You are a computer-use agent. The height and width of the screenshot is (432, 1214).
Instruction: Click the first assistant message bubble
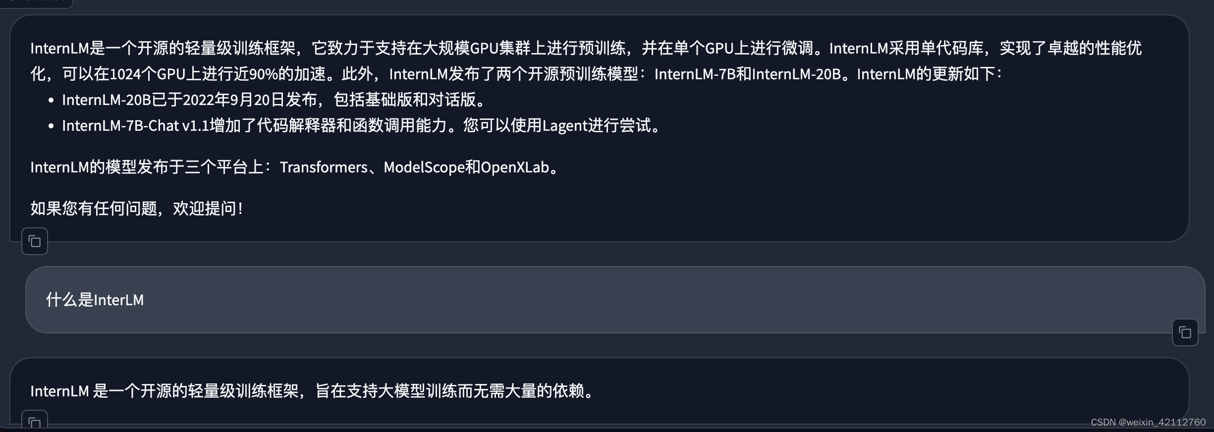point(595,124)
